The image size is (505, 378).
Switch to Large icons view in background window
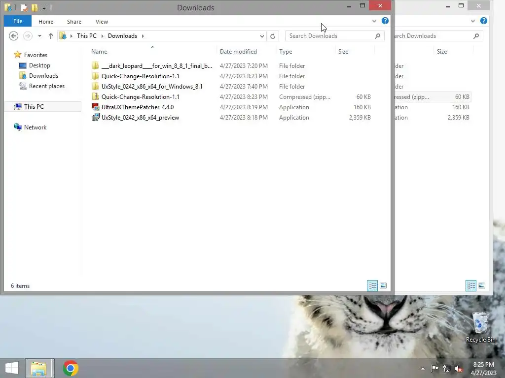481,285
